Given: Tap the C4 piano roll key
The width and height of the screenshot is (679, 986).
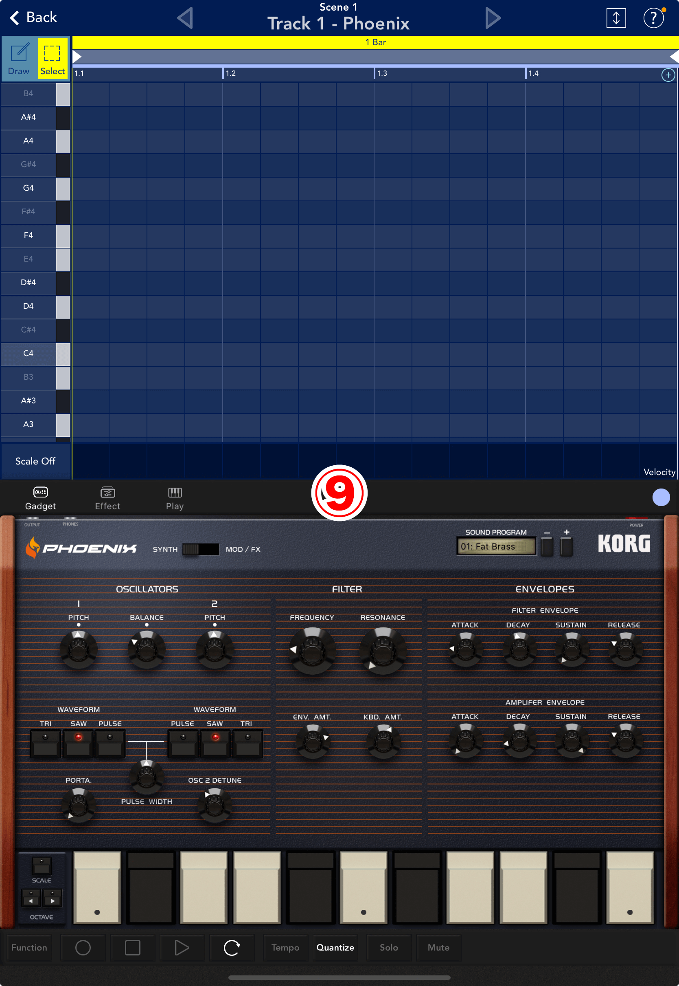Looking at the screenshot, I should pyautogui.click(x=35, y=353).
